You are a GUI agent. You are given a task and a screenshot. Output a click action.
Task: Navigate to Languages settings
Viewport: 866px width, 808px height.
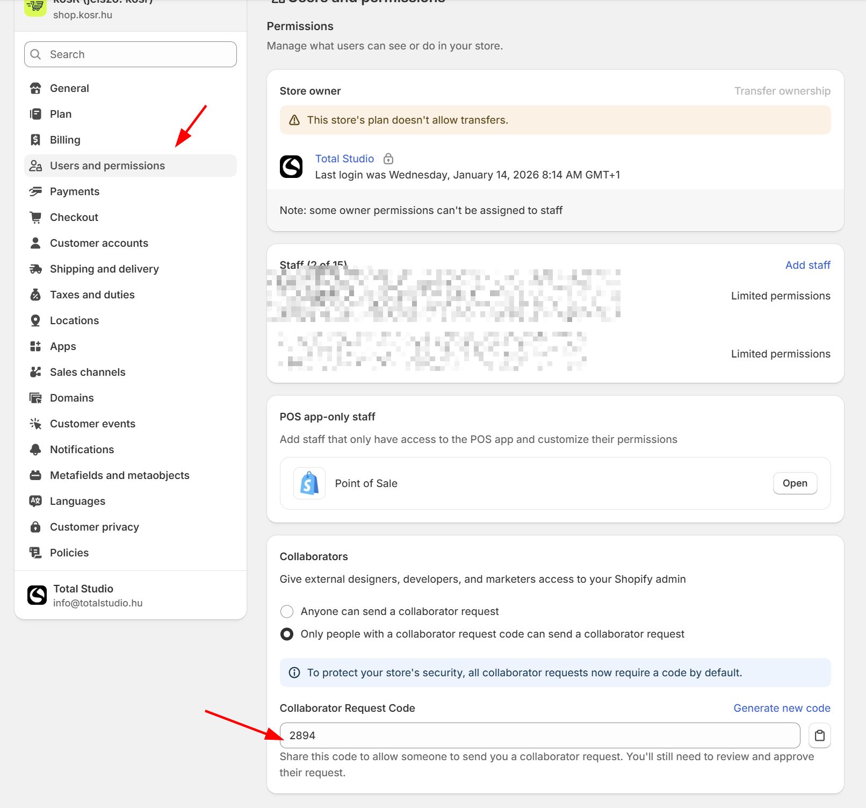click(x=77, y=501)
